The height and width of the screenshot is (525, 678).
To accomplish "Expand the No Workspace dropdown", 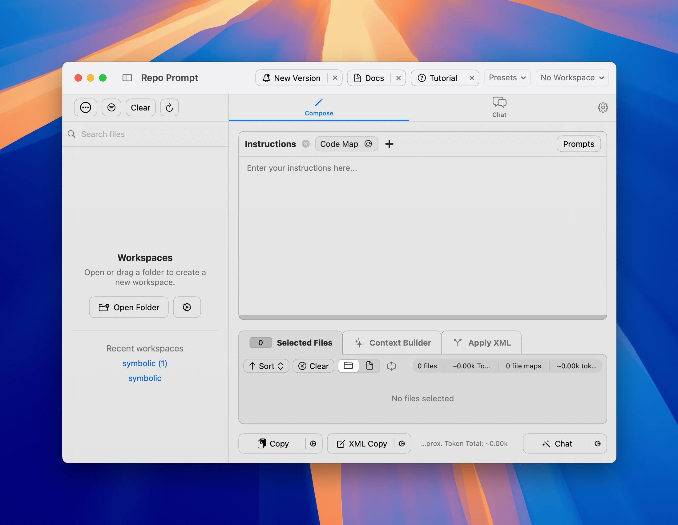I will click(x=572, y=78).
